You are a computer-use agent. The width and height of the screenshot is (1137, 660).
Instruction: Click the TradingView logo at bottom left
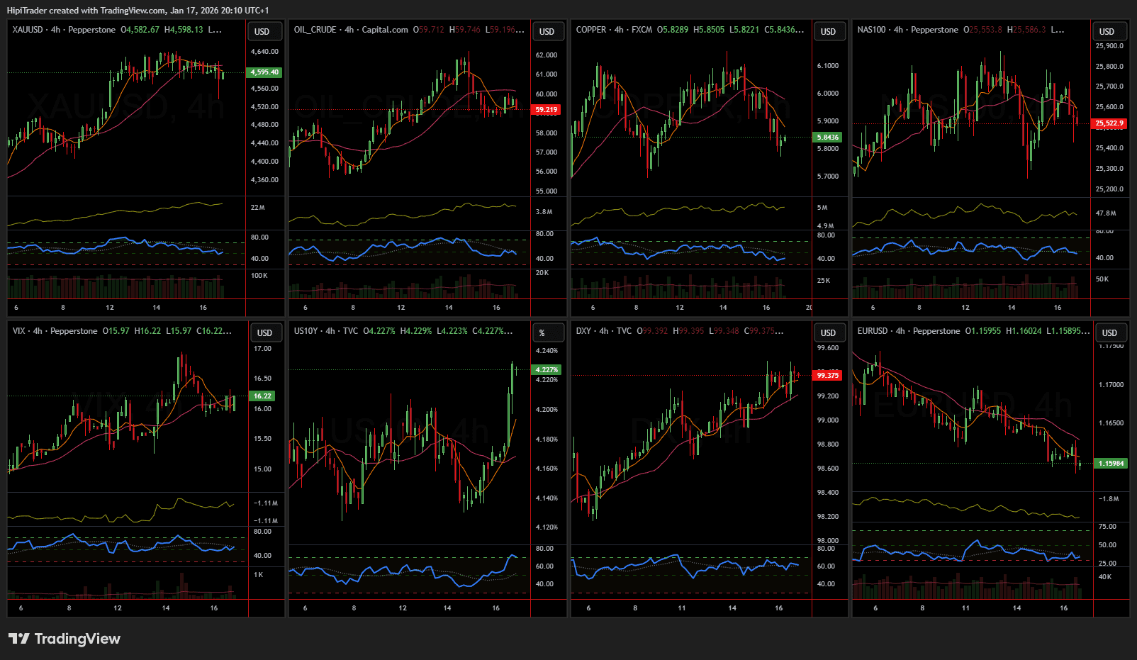[x=65, y=639]
